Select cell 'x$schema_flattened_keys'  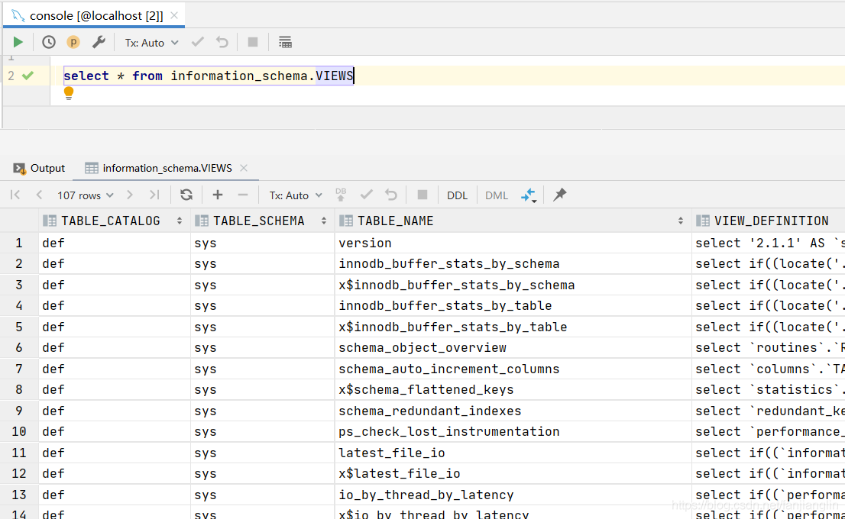click(513, 390)
